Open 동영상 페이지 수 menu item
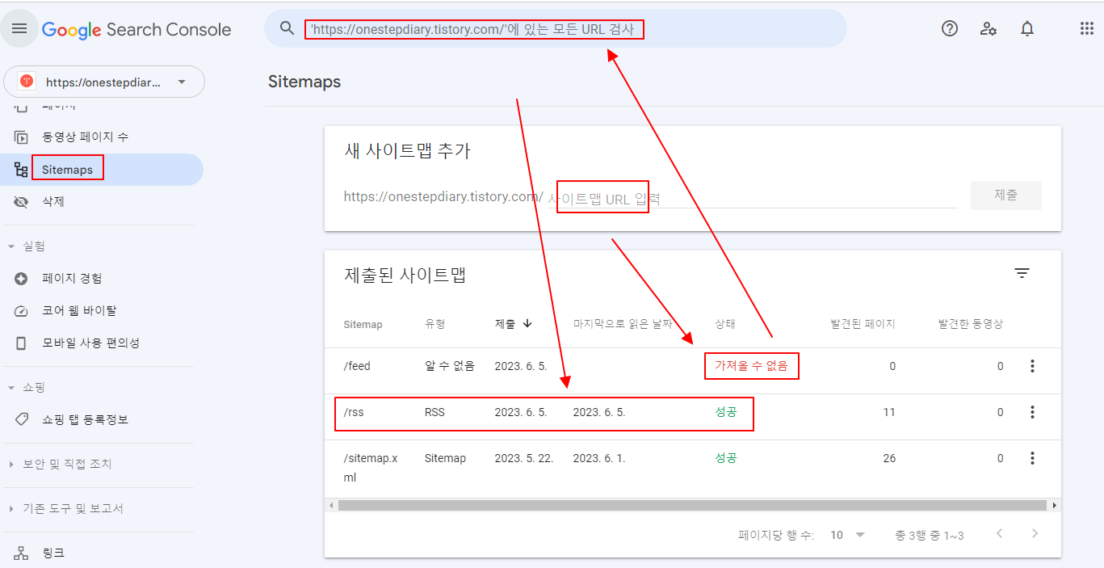 pos(102,137)
